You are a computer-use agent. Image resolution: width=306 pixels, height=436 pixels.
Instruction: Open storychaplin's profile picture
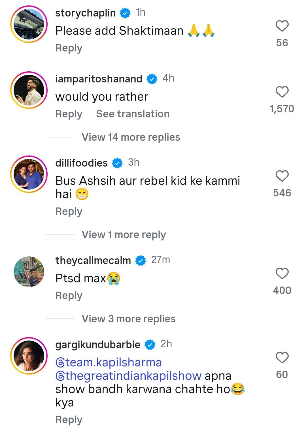[x=29, y=24]
